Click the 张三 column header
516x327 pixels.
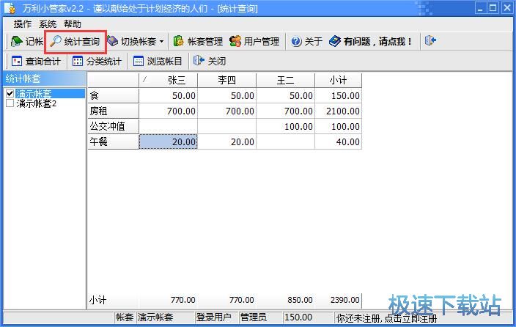[x=168, y=81]
